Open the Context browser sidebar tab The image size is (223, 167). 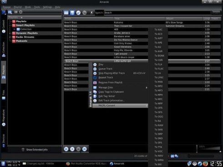pyautogui.click(x=4, y=27)
